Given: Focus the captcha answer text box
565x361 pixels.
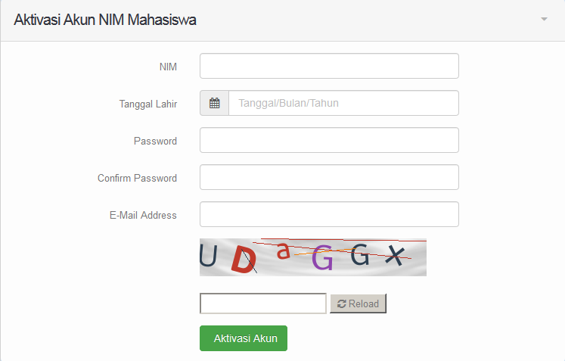Looking at the screenshot, I should (x=262, y=303).
